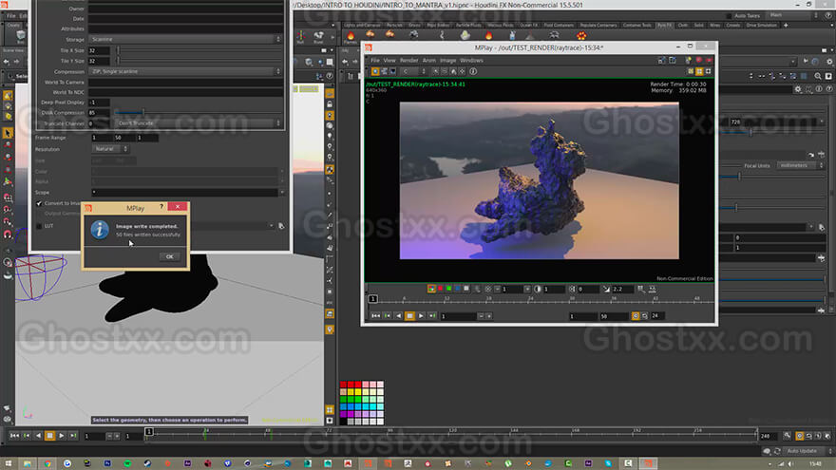Click frame marker 1 on the MPlay timeline

[x=372, y=299]
